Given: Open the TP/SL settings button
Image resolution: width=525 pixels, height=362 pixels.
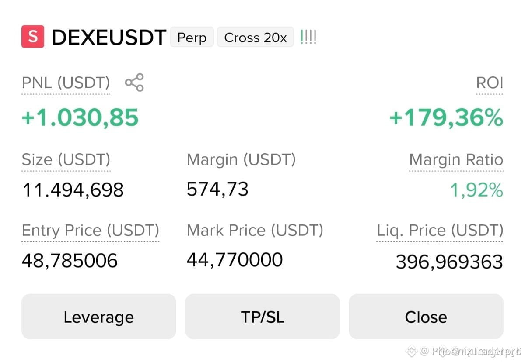Looking at the screenshot, I should click(x=262, y=317).
